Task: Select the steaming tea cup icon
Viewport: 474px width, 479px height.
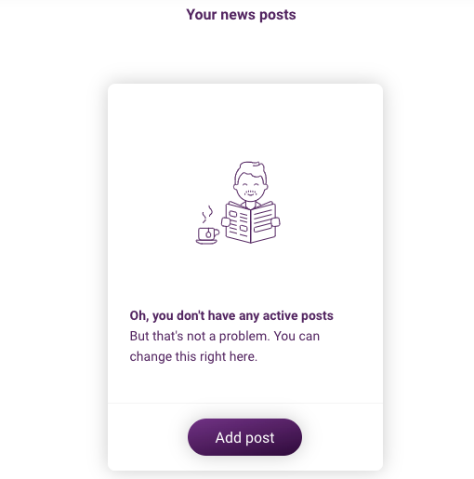Action: tap(207, 225)
